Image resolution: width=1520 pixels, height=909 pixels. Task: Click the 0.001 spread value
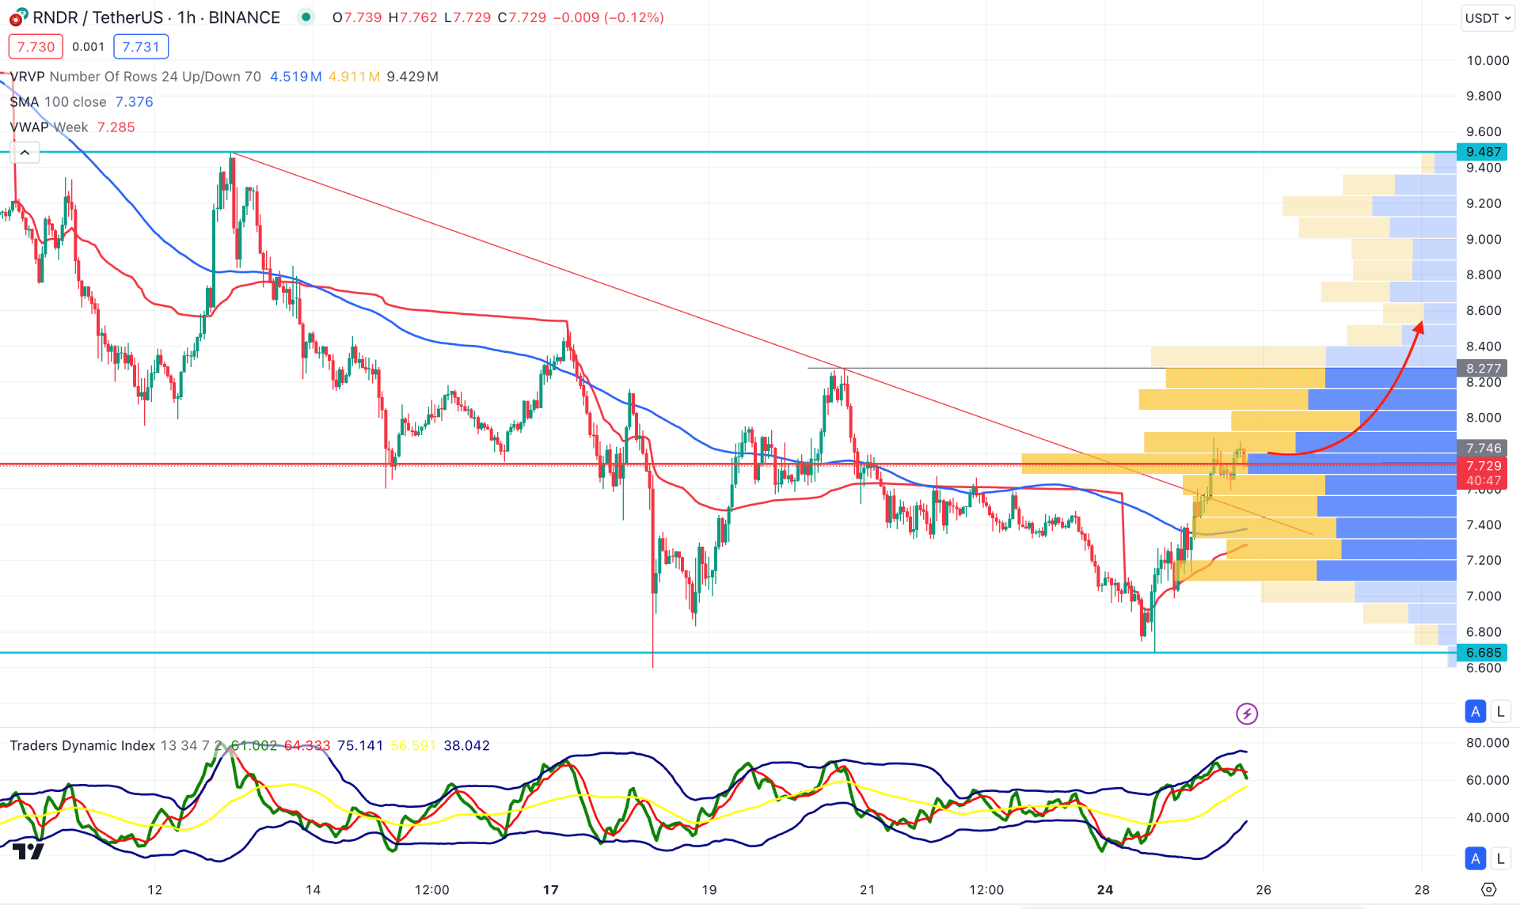click(x=88, y=47)
